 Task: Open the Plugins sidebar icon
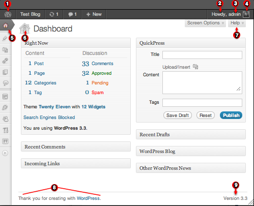click(x=5, y=107)
